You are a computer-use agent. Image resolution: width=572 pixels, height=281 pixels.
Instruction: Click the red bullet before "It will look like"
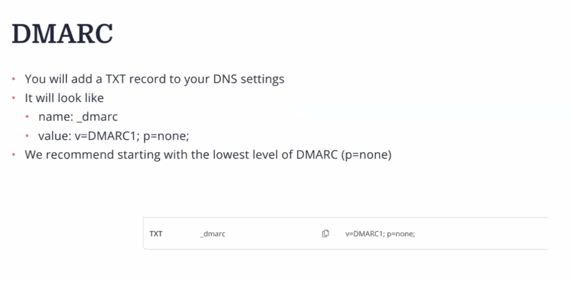tap(14, 98)
